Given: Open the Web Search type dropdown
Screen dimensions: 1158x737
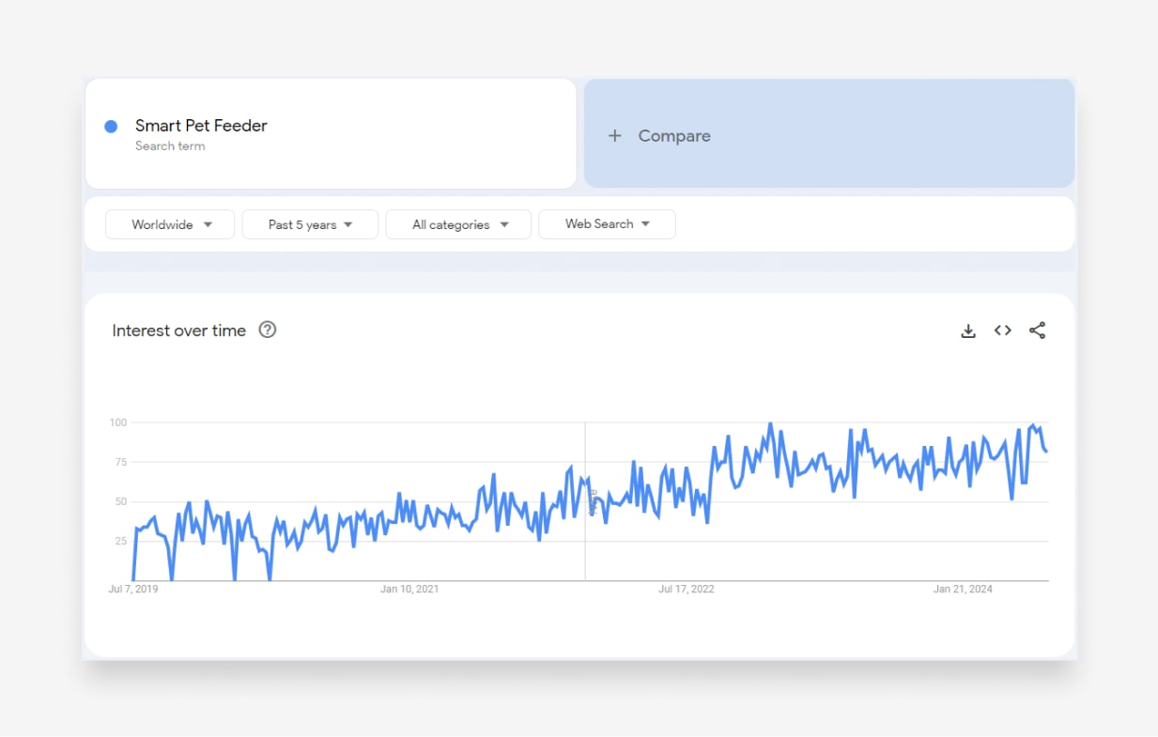Looking at the screenshot, I should coord(607,224).
